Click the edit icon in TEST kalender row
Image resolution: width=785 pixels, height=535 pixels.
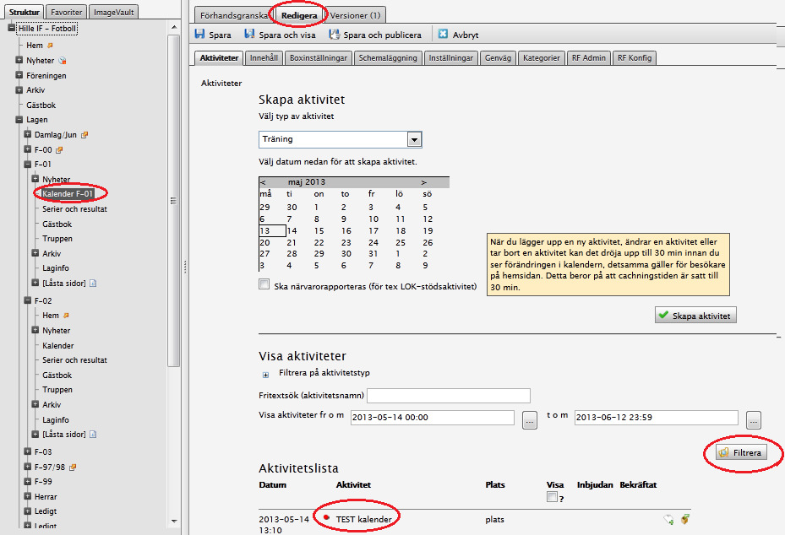[668, 520]
